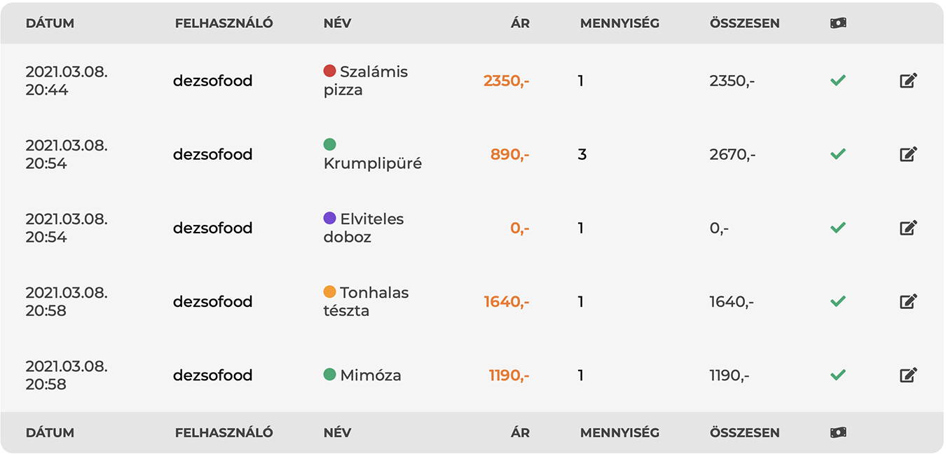Image resolution: width=946 pixels, height=454 pixels.
Task: Toggle paid checkmark for Elviteles doboz
Action: coord(837,228)
